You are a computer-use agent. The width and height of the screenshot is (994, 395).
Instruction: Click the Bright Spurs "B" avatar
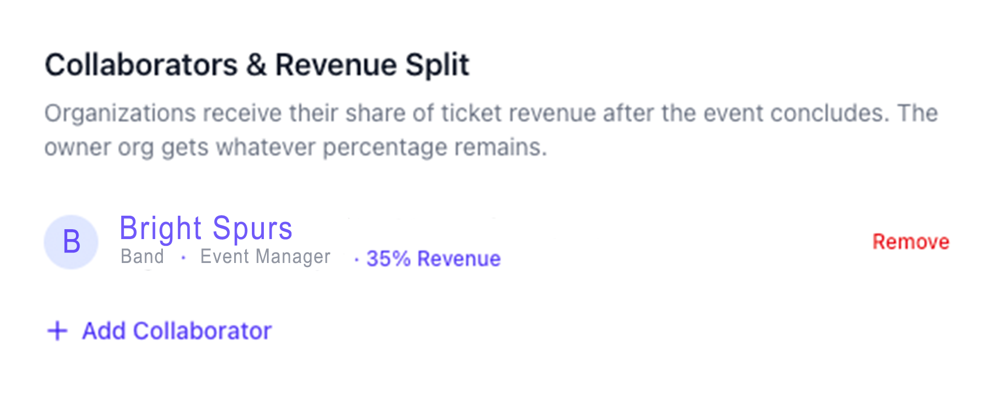coord(71,242)
